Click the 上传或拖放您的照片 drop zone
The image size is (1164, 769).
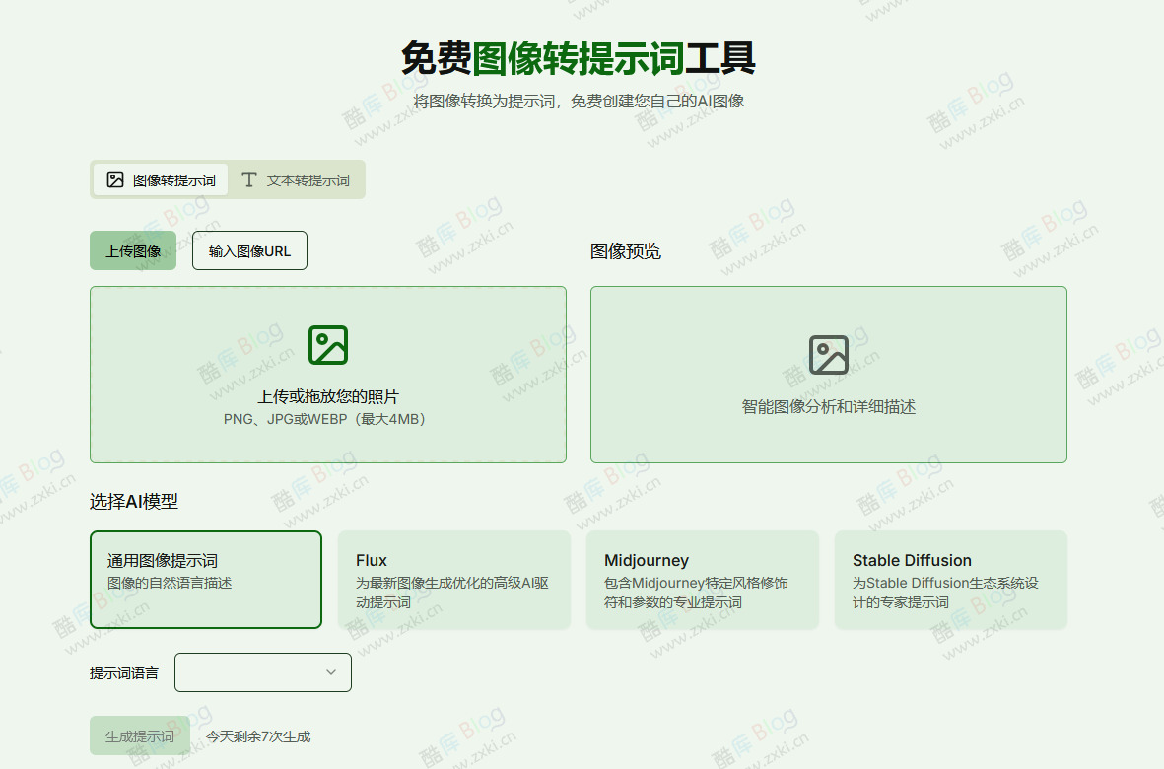tap(327, 375)
